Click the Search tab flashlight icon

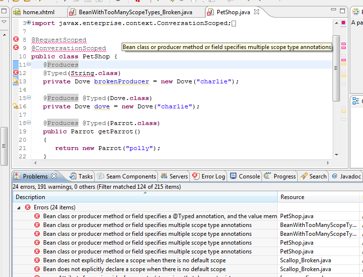[x=304, y=176]
